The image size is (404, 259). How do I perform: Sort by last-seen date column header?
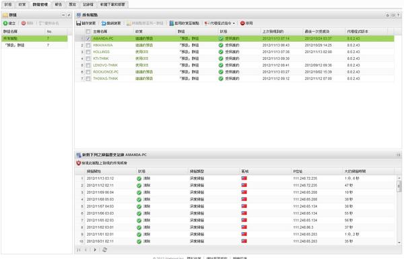click(x=281, y=32)
